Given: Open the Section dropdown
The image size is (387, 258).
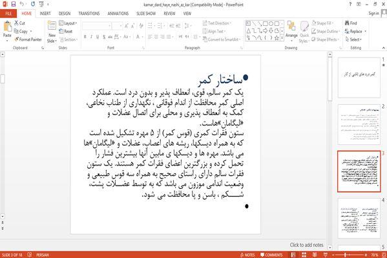Looking at the screenshot, I should pyautogui.click(x=69, y=39).
